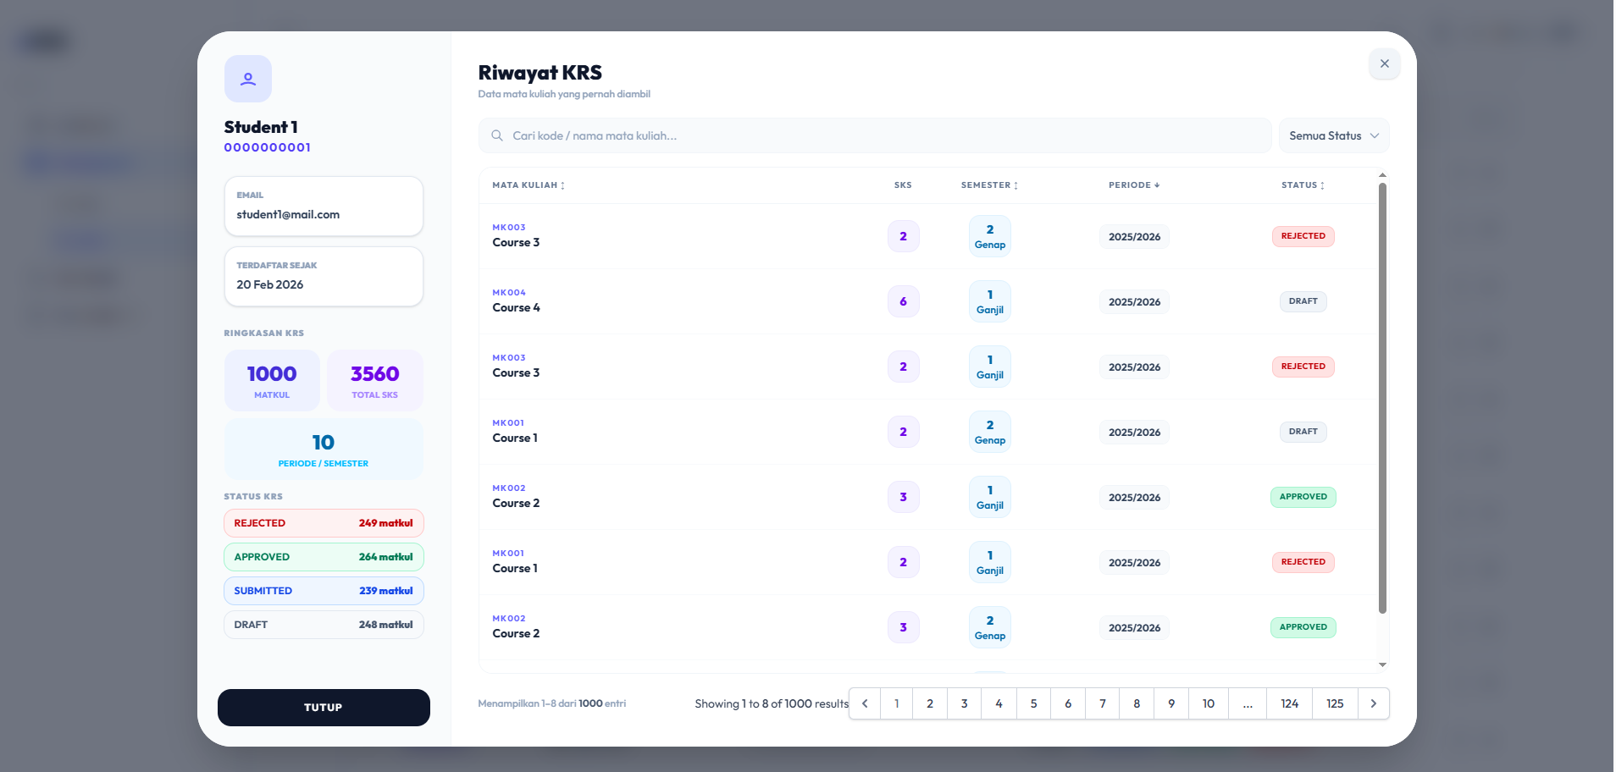Click the scrollbar down arrow
The image size is (1616, 772).
(x=1382, y=665)
